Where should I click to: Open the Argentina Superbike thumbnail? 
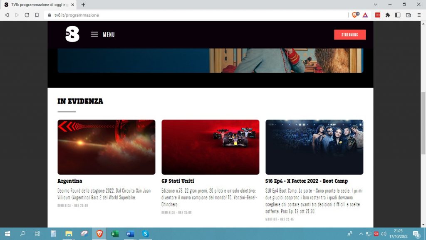click(106, 147)
